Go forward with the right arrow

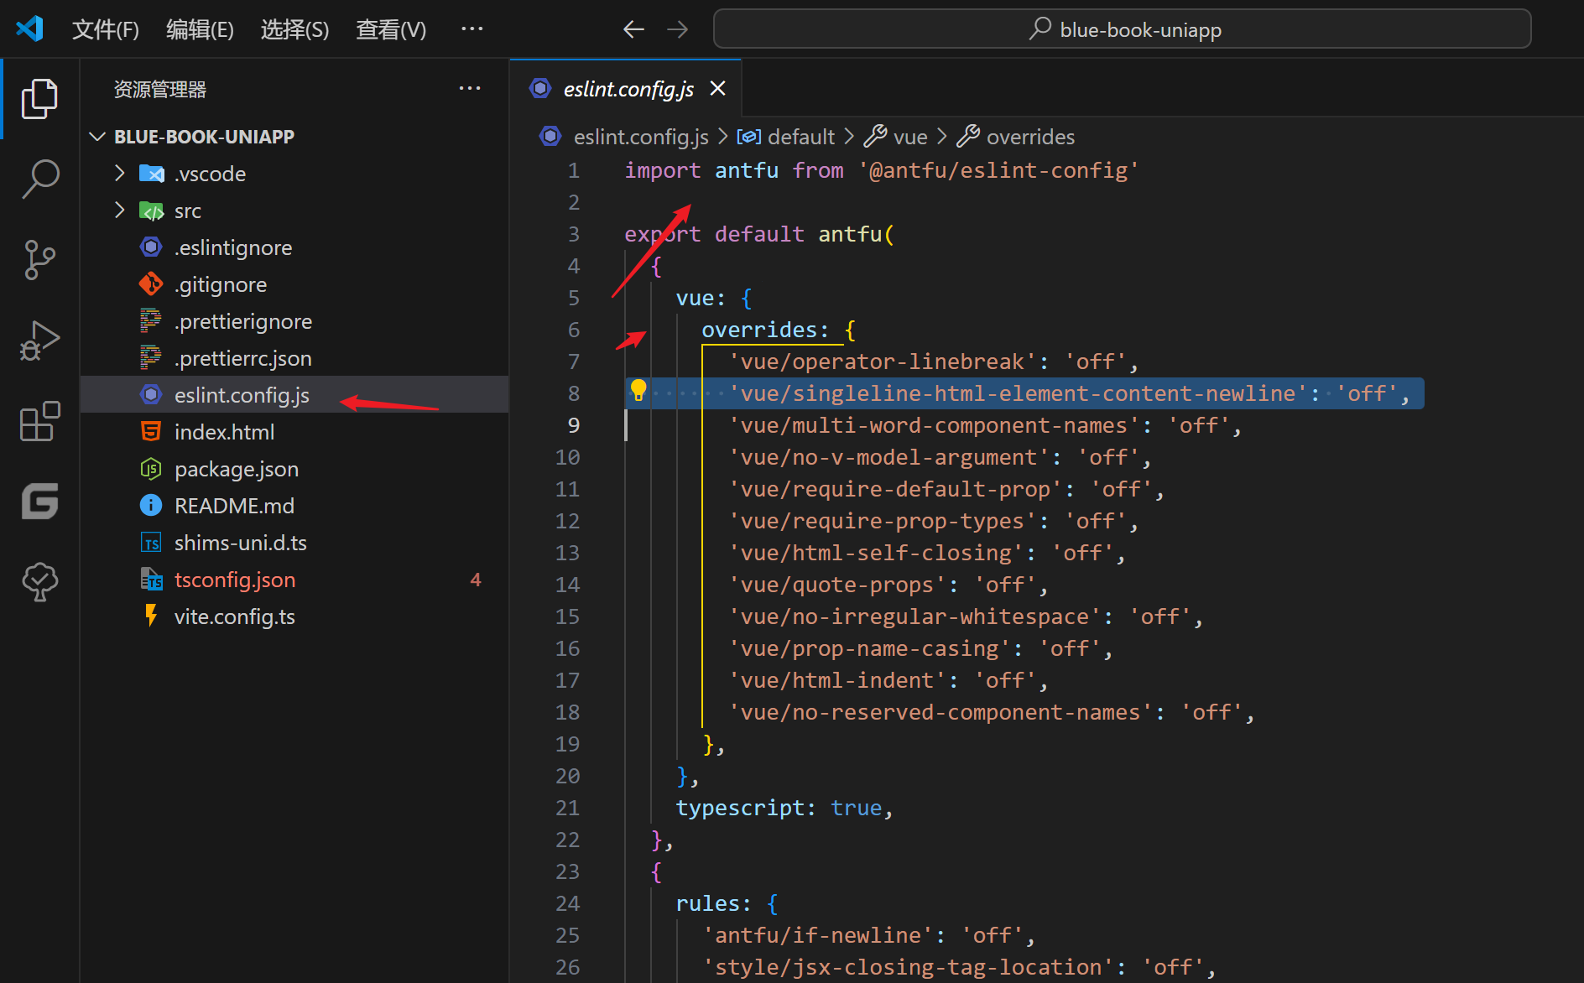pos(677,29)
